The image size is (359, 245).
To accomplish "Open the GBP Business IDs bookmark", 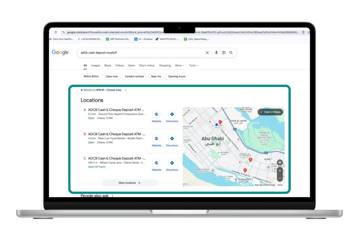I will 118,39.
